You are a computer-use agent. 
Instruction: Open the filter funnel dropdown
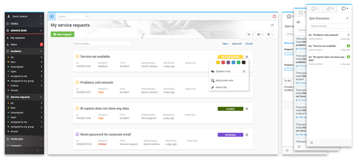point(270,34)
